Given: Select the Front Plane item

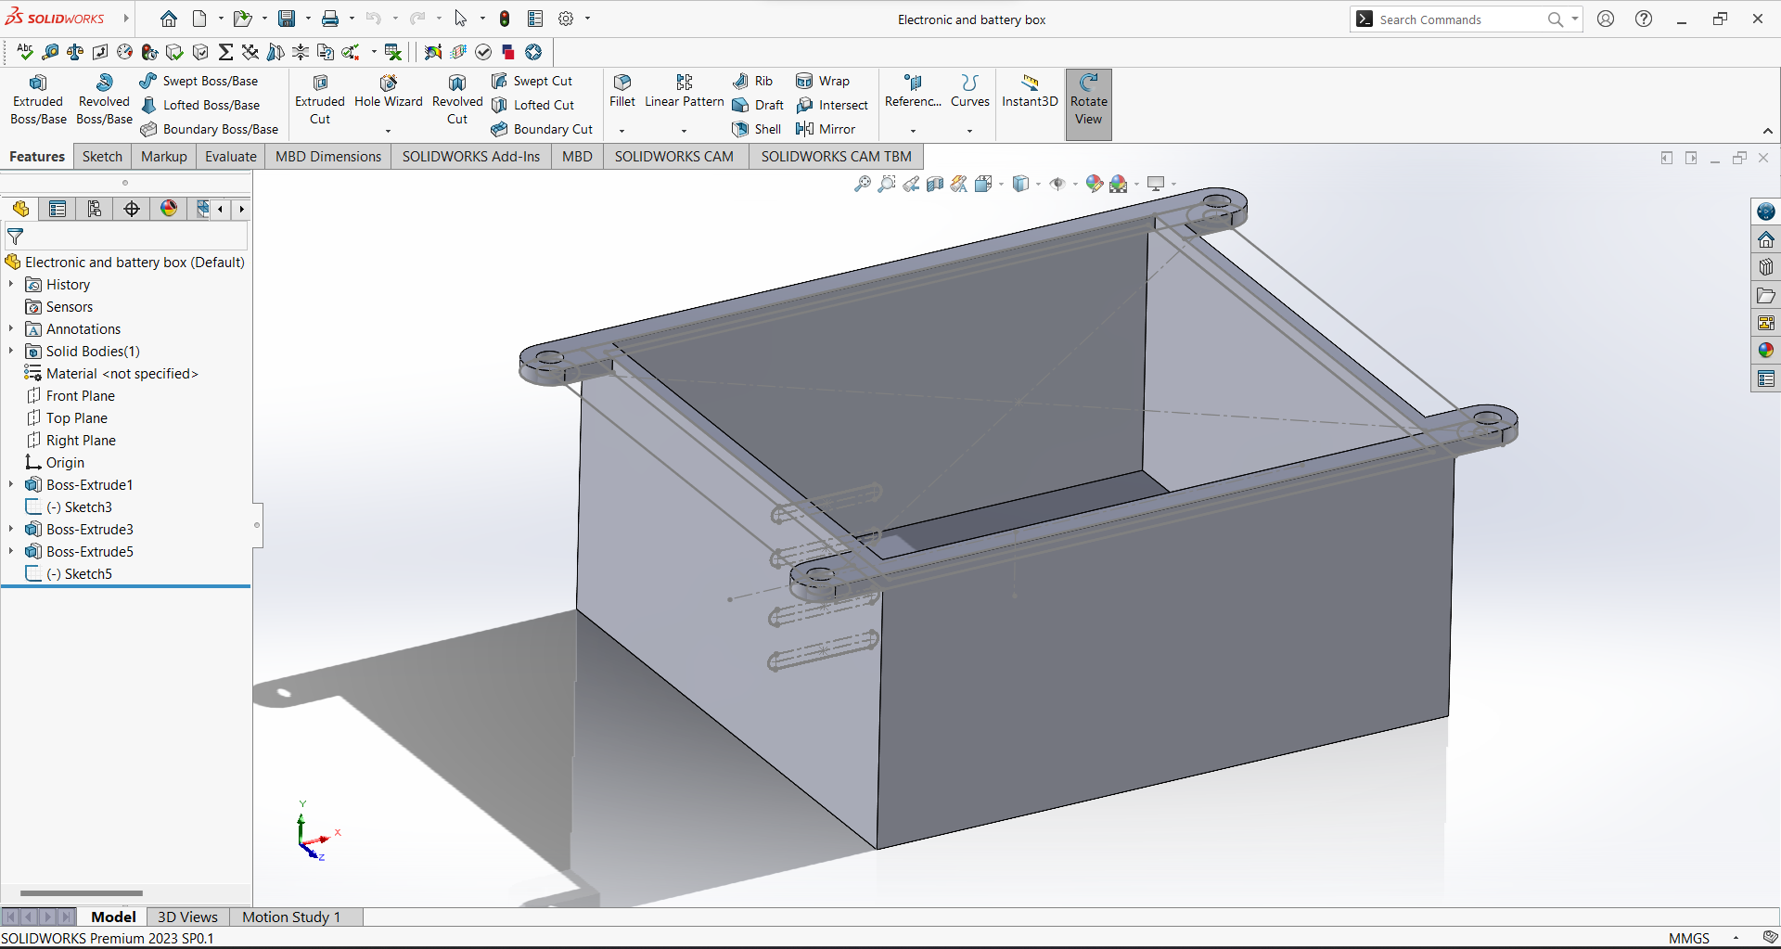Looking at the screenshot, I should 80,395.
